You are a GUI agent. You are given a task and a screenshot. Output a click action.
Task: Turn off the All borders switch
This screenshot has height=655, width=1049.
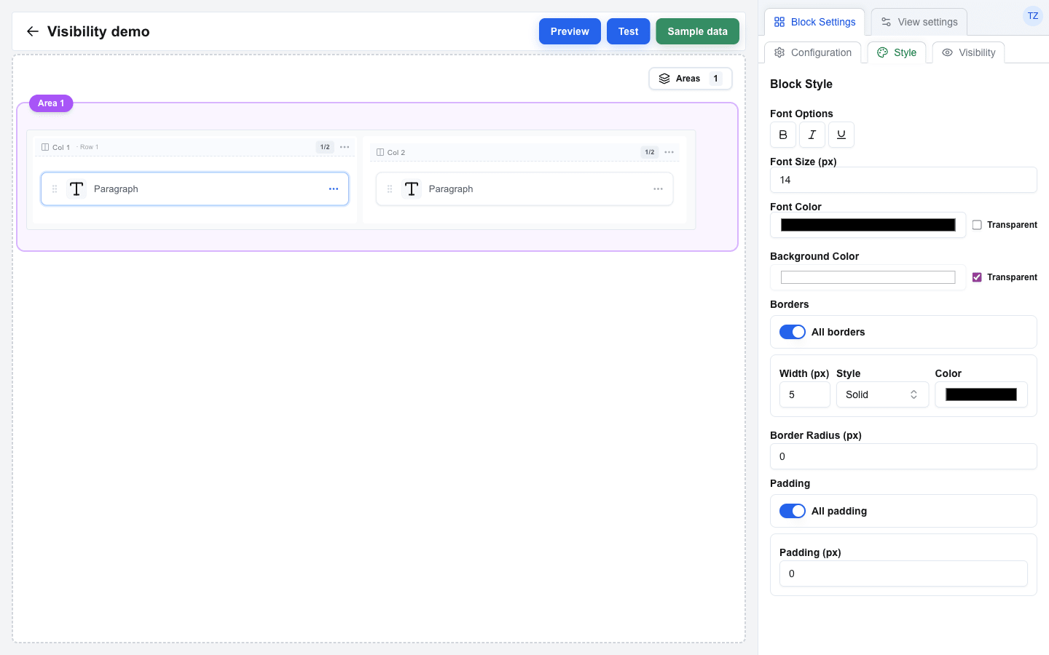tap(793, 332)
